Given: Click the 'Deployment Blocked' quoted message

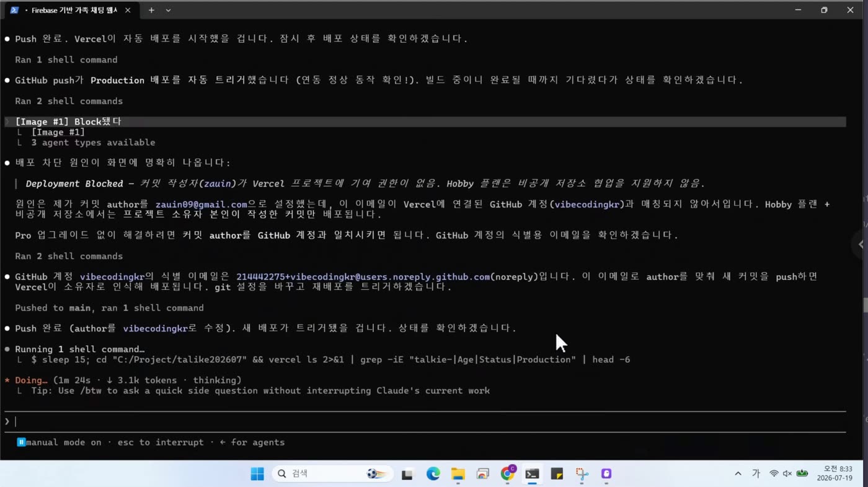Looking at the screenshot, I should pos(365,183).
